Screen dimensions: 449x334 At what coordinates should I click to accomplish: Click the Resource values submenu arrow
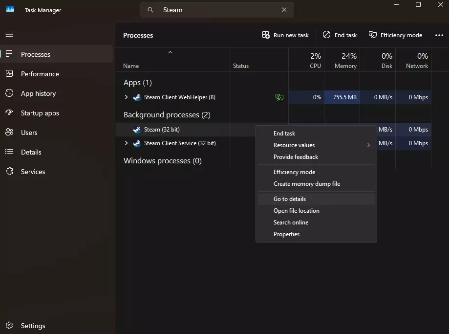click(368, 145)
